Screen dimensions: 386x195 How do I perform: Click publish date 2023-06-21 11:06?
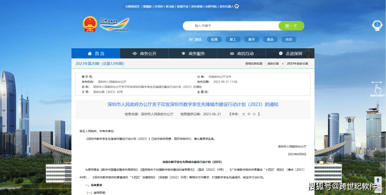[225, 82]
